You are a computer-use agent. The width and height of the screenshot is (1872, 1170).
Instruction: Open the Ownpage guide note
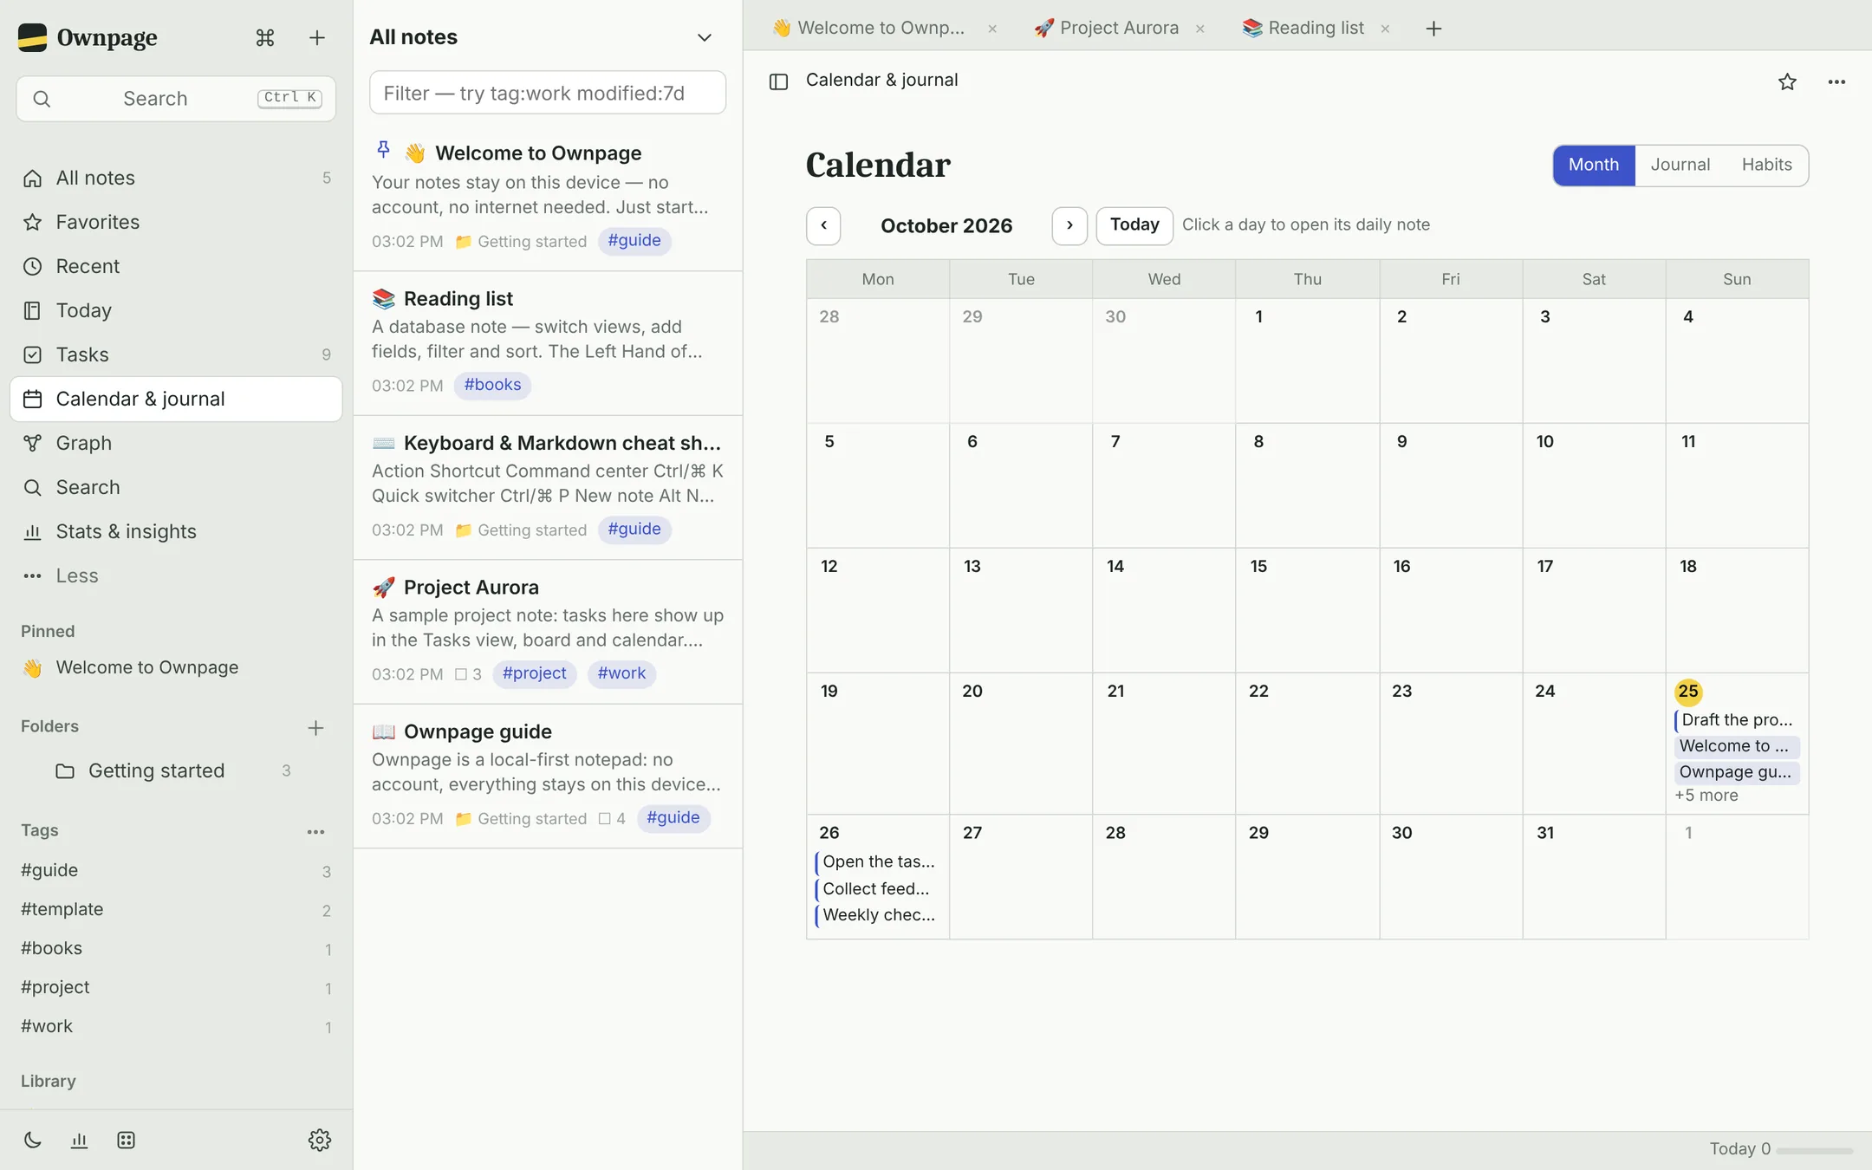pyautogui.click(x=548, y=776)
